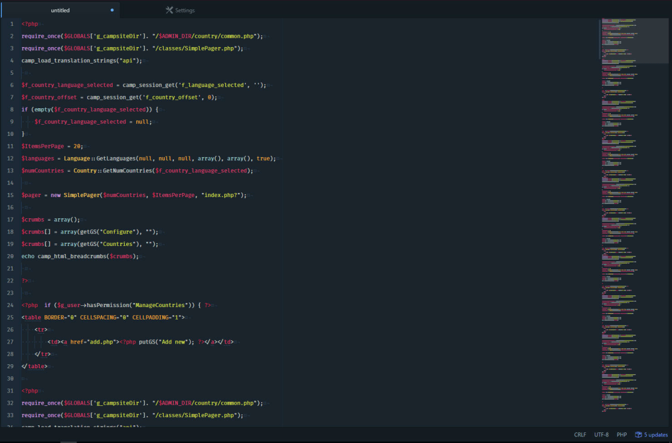Click the $f_country_offset variable on line 7
Screen dimensions: 672x443
click(50, 98)
